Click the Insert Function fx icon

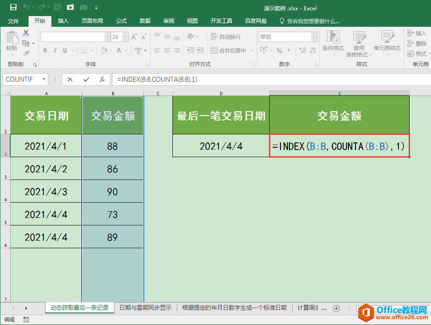pyautogui.click(x=102, y=79)
